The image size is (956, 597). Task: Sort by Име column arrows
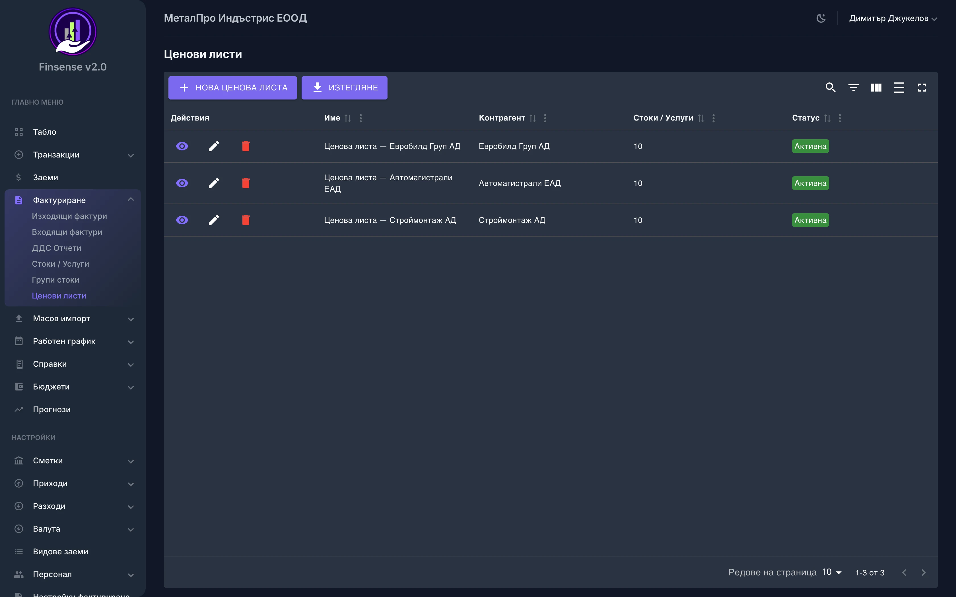coord(348,118)
